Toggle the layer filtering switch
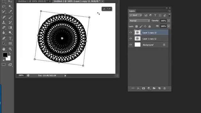The image size is (201, 113). (169, 15)
